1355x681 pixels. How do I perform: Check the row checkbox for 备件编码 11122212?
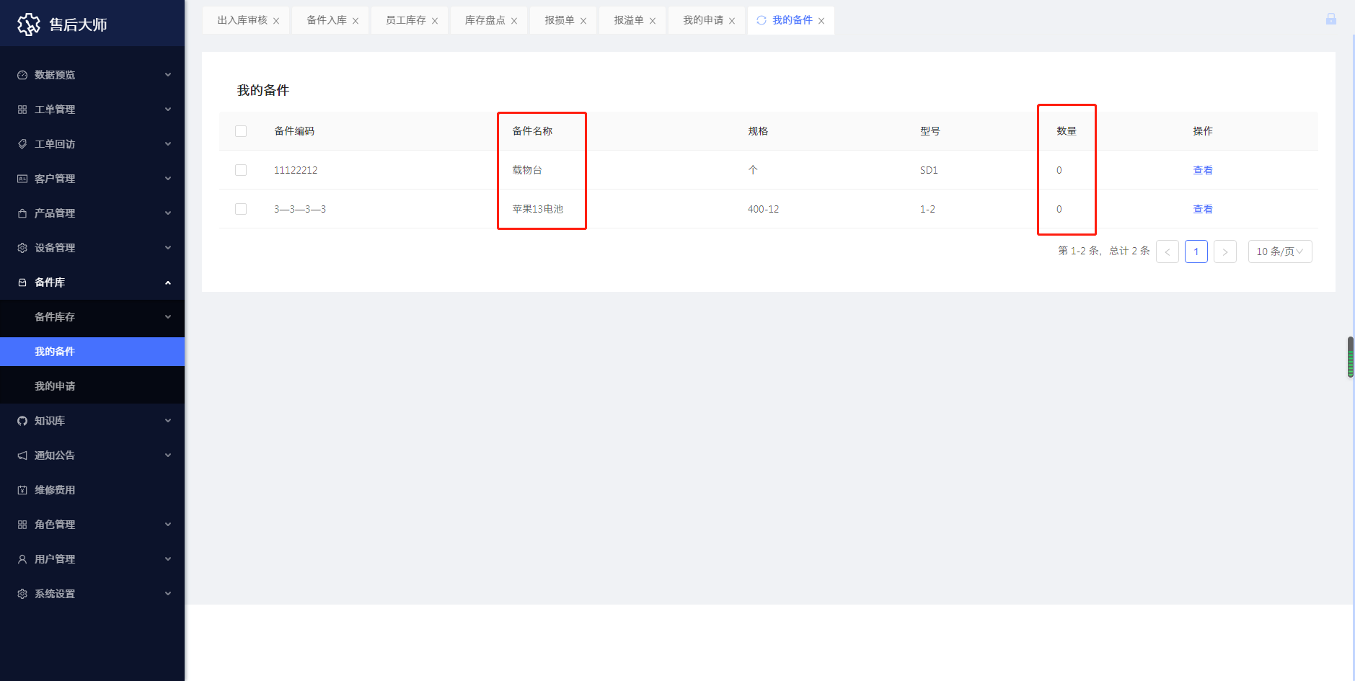pyautogui.click(x=241, y=170)
